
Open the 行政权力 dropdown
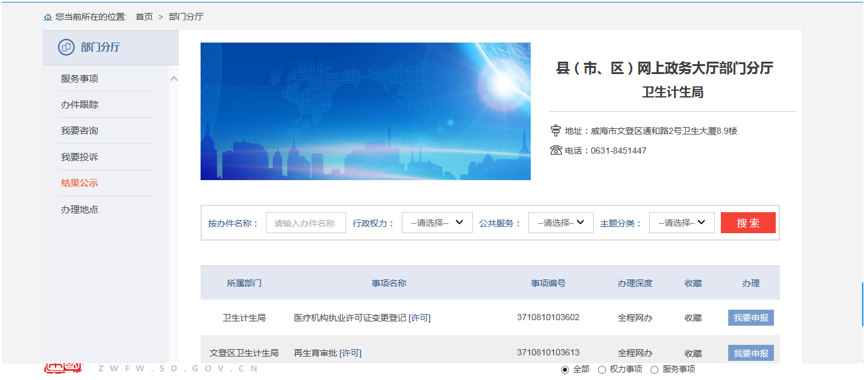click(437, 223)
